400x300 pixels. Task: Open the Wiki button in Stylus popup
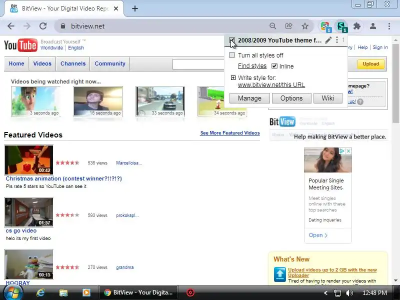pos(328,98)
